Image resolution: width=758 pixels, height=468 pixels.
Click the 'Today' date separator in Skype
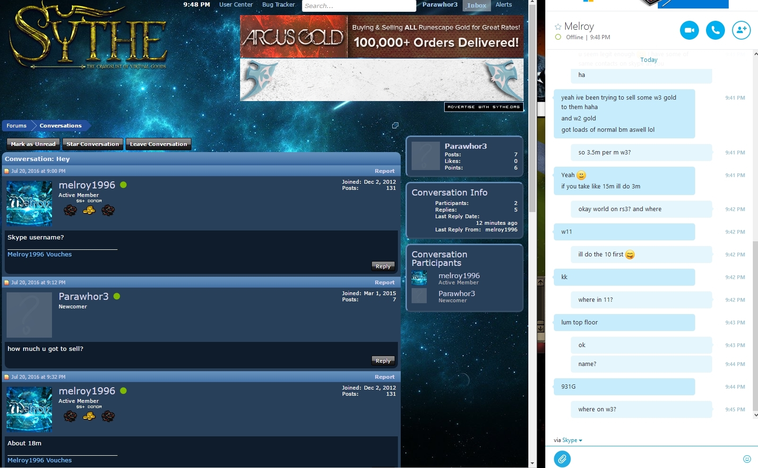click(x=649, y=60)
